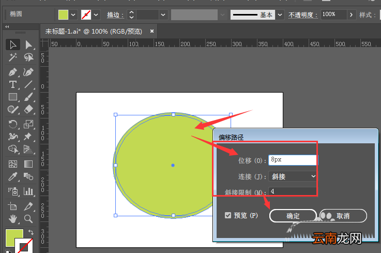Select the Perspective Grid tool
The image size is (381, 253).
click(28, 149)
